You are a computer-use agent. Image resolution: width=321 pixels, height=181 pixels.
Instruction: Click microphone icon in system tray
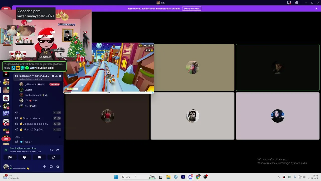(295, 177)
